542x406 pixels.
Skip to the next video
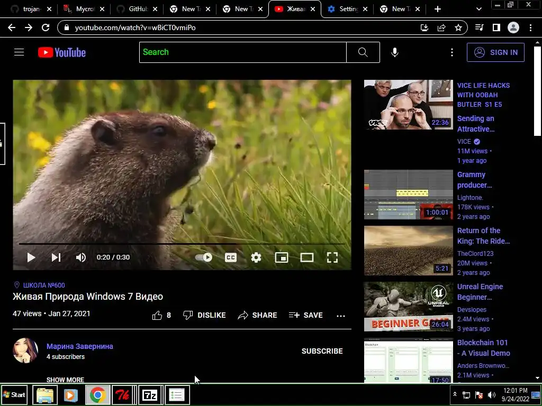pyautogui.click(x=56, y=257)
